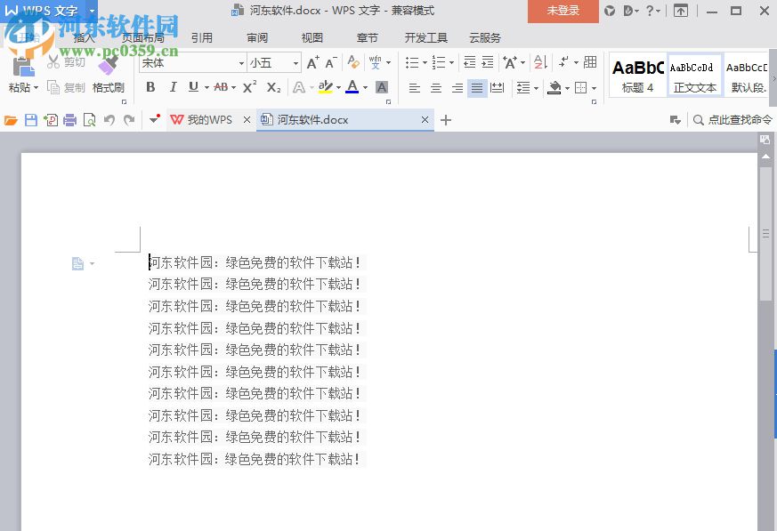Toggle italic formatting
777x531 pixels.
pos(174,88)
